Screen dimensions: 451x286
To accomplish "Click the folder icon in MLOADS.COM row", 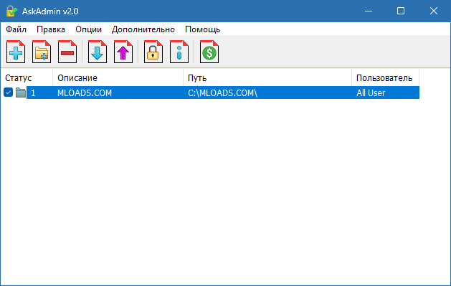I will click(21, 92).
